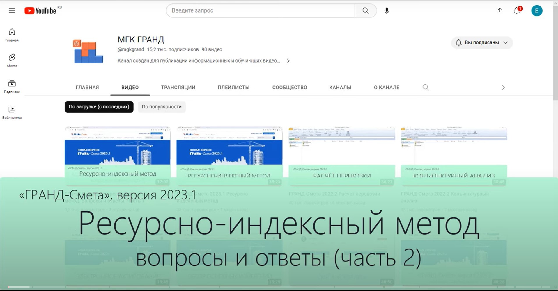The image size is (558, 291).
Task: Click the search magnifier button
Action: coord(366,10)
